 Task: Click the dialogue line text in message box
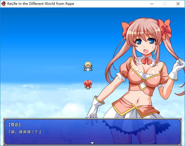(25, 132)
